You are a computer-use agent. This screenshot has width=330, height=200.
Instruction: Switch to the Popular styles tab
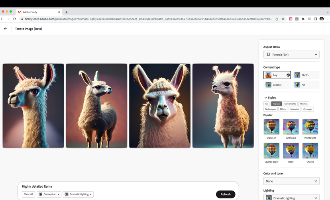(276, 104)
